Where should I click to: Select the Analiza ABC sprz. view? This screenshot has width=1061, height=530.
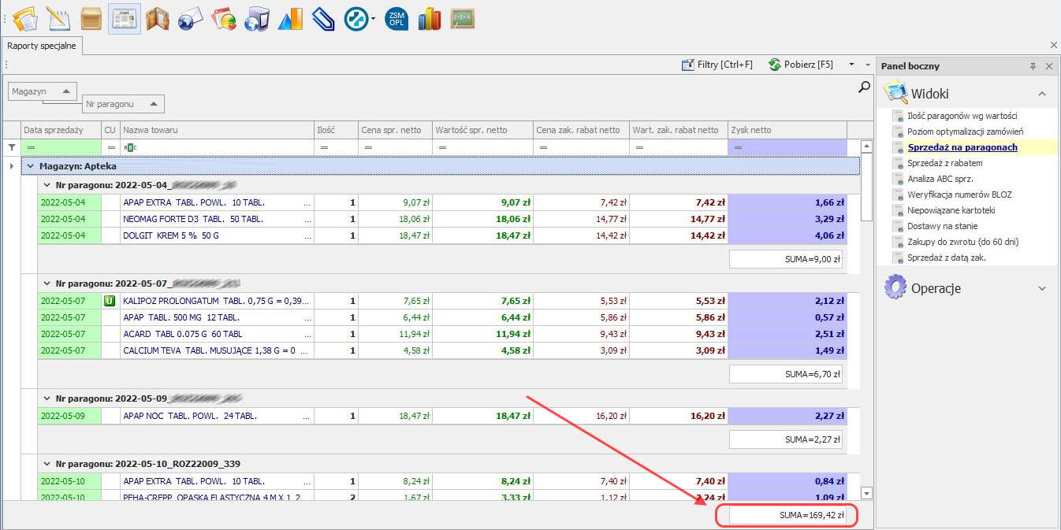(x=940, y=179)
